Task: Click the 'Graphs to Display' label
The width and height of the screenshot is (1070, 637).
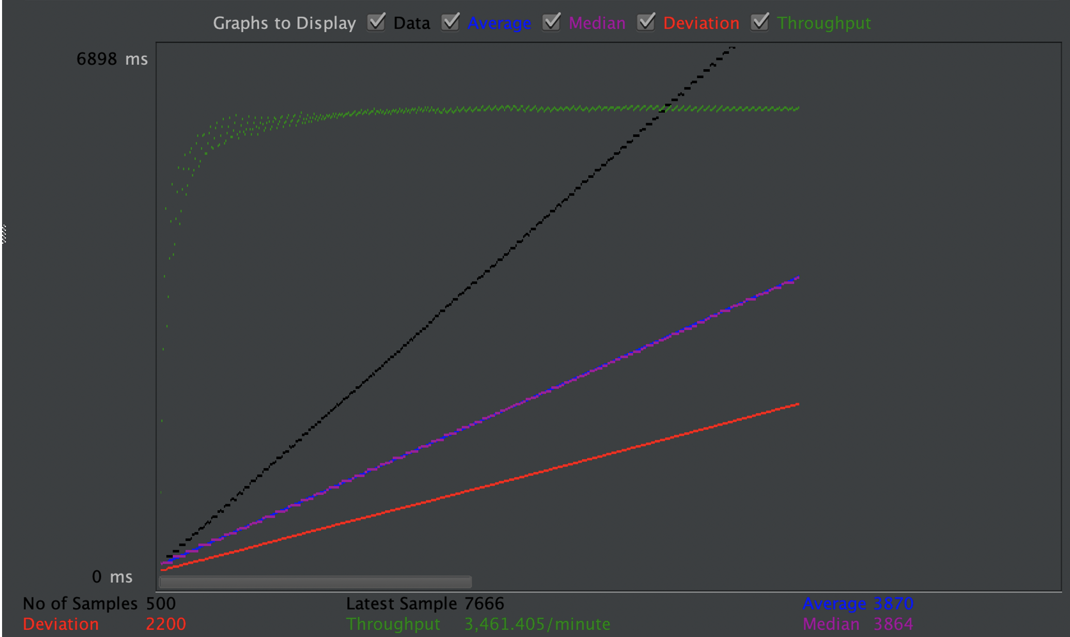Action: tap(284, 23)
